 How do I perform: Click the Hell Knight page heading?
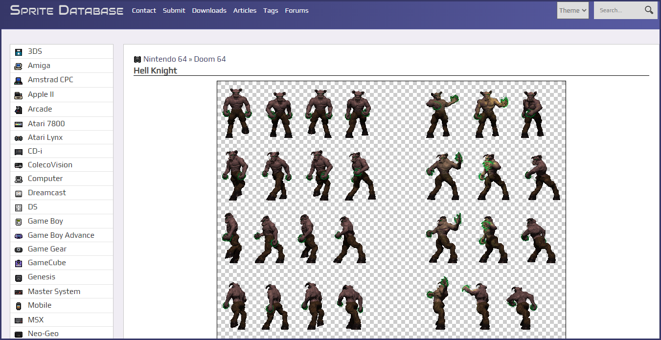point(155,70)
